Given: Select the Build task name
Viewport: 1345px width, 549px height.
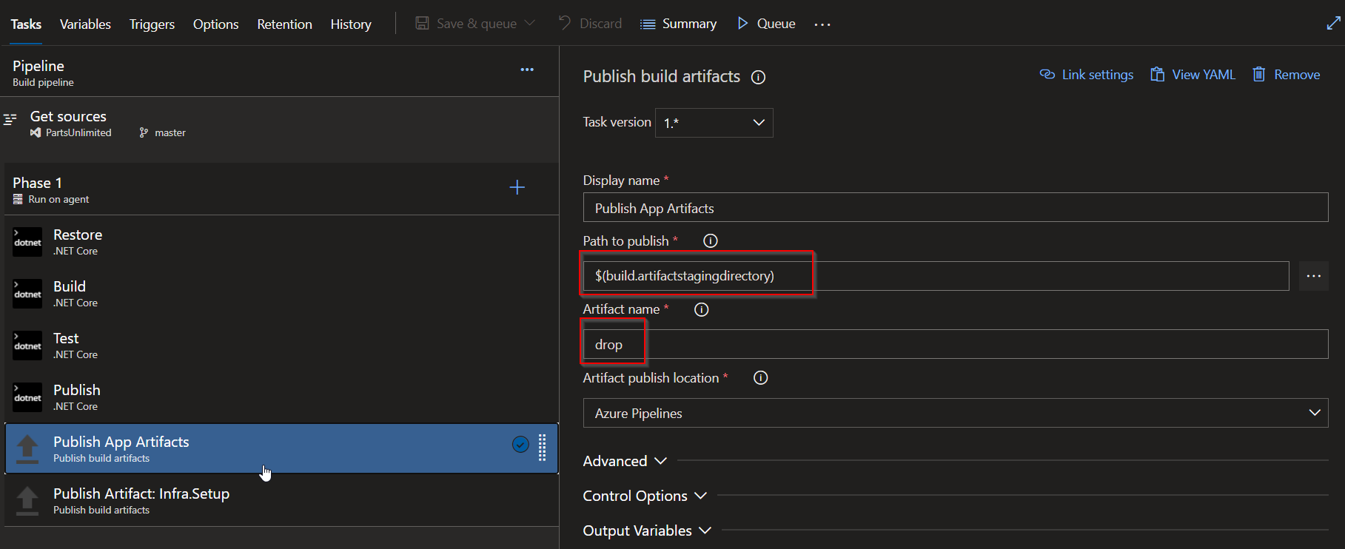Looking at the screenshot, I should coord(70,286).
